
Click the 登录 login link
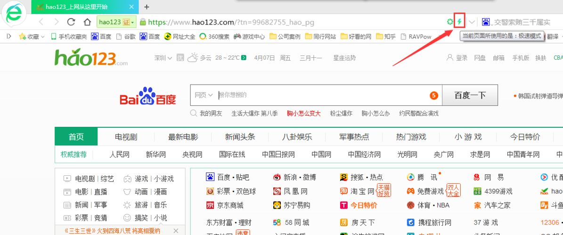point(457,58)
